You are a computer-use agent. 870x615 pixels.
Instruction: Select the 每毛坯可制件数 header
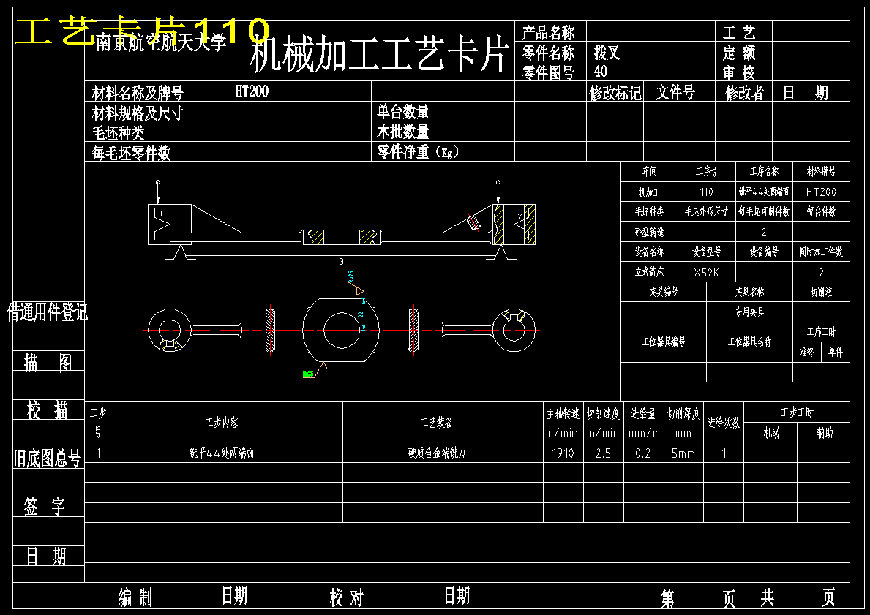click(x=764, y=211)
